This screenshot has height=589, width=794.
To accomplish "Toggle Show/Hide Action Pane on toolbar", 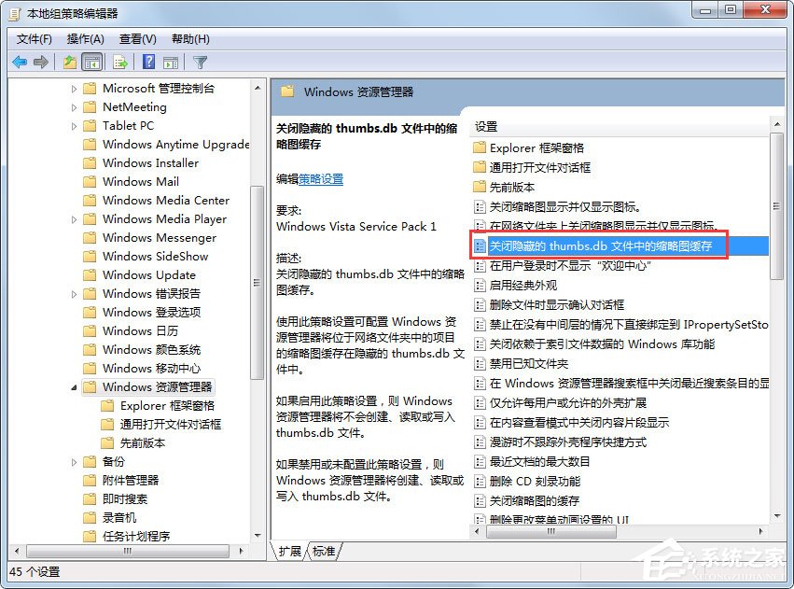I will [171, 62].
